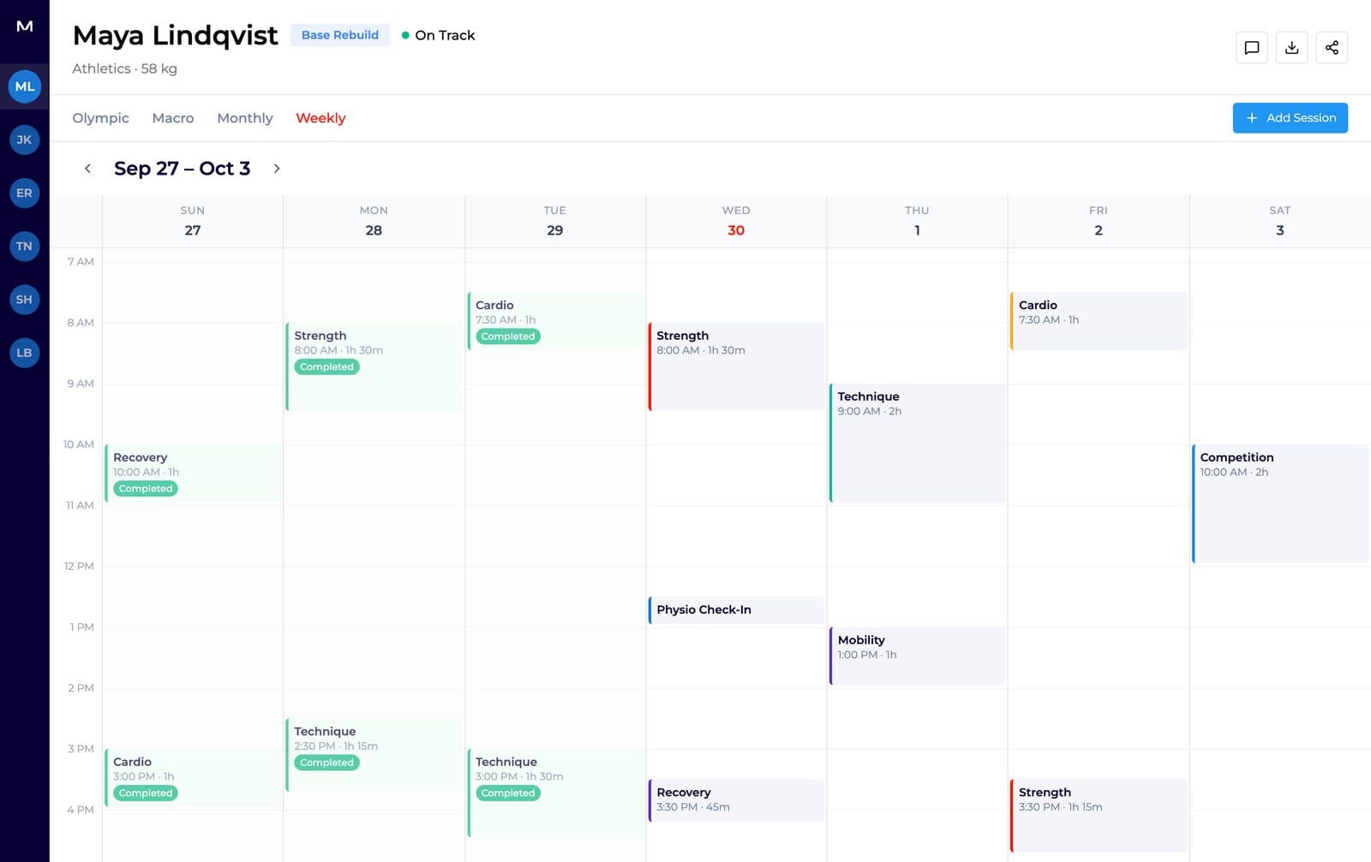This screenshot has height=862, width=1371.
Task: Click the Maya Lindqvist name heading
Action: tap(176, 35)
